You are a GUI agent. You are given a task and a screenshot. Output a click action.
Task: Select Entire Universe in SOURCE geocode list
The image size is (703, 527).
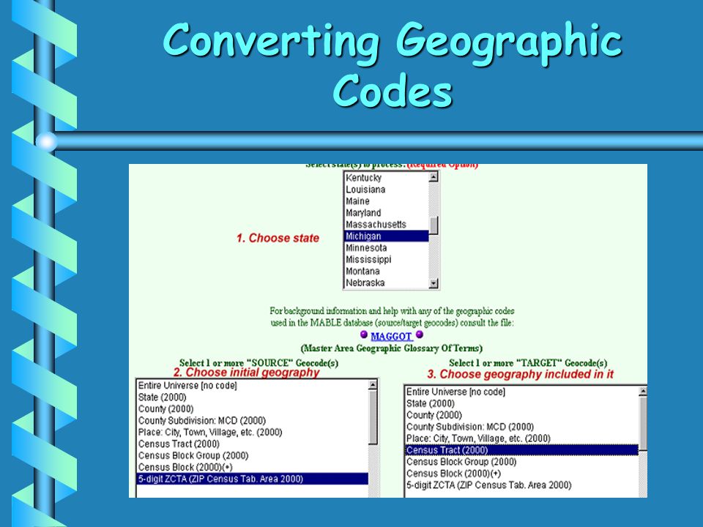tap(252, 386)
